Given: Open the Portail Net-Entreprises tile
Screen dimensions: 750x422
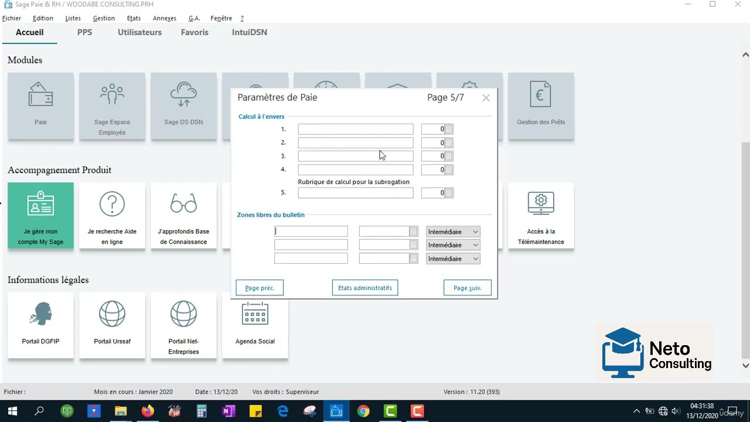Looking at the screenshot, I should 183,325.
